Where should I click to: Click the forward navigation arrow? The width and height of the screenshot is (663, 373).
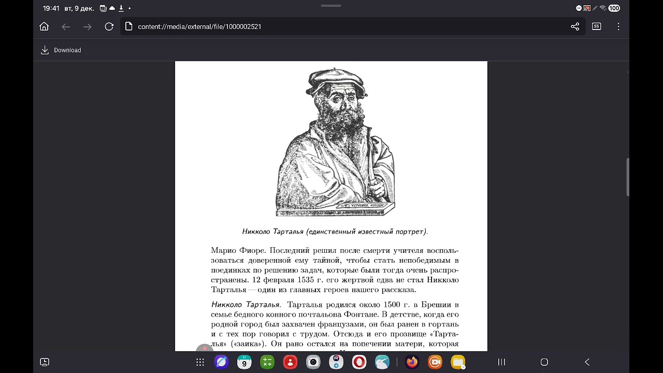tap(88, 26)
